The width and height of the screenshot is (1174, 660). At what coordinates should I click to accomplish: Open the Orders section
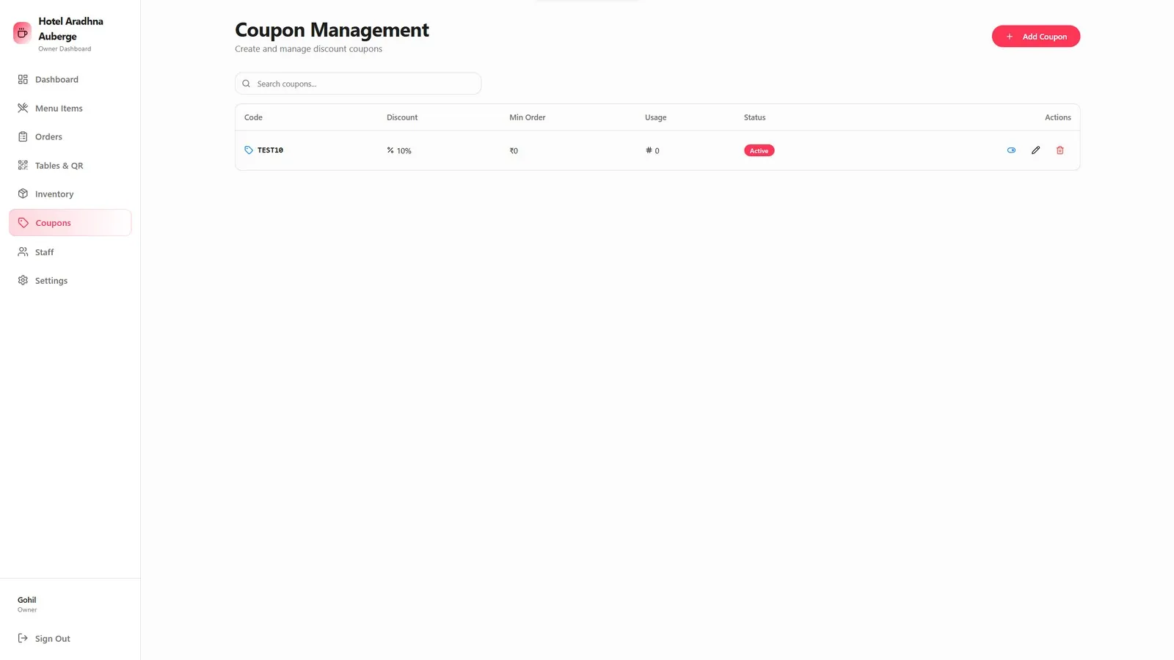coord(70,136)
